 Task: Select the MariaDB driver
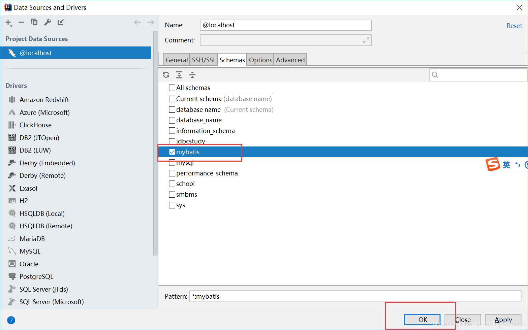32,239
